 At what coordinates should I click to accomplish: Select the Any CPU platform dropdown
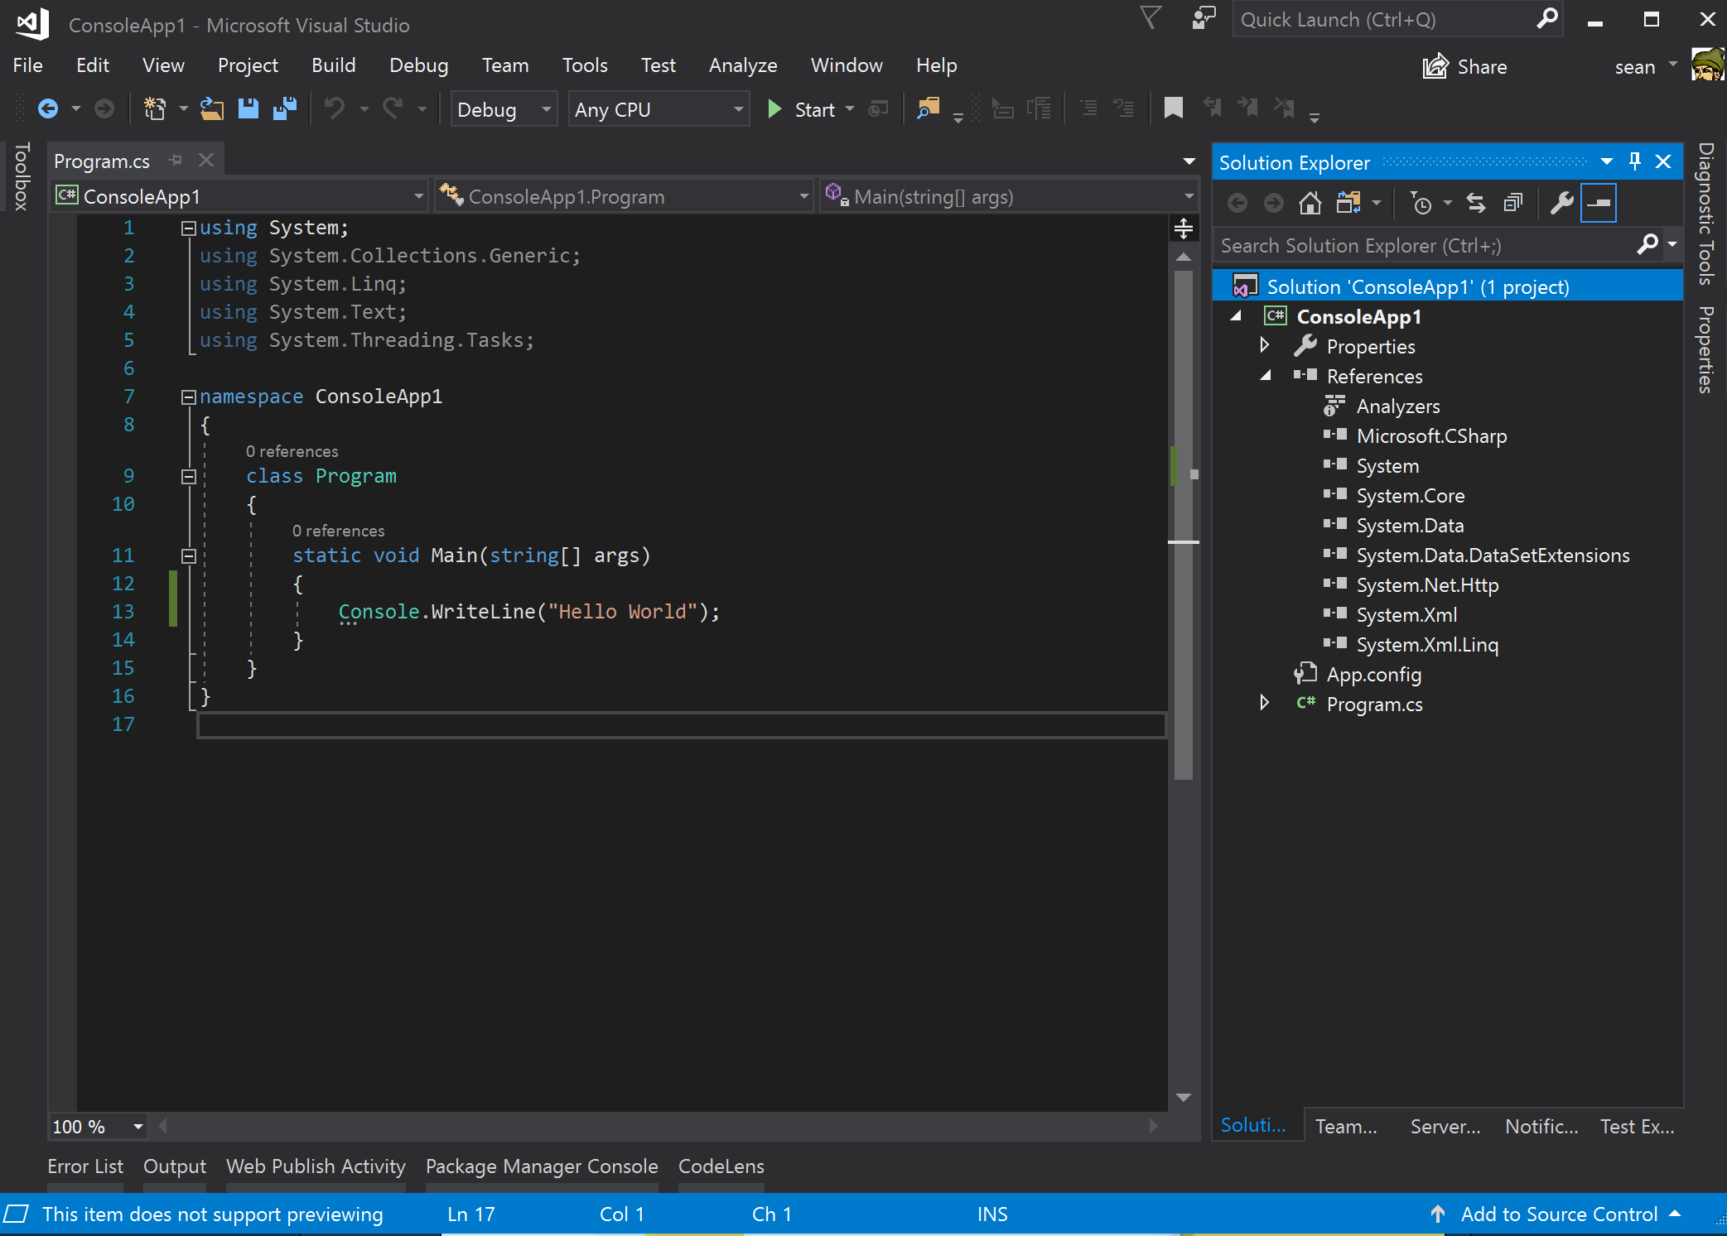coord(655,108)
